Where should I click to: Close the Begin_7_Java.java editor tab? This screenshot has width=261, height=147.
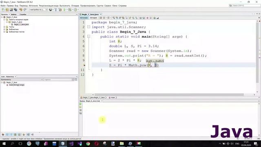tap(101, 15)
